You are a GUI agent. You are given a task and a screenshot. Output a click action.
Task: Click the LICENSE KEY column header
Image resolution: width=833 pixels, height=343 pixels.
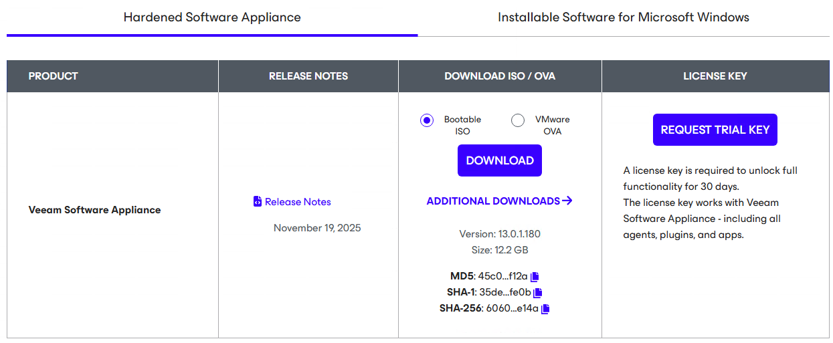coord(715,76)
